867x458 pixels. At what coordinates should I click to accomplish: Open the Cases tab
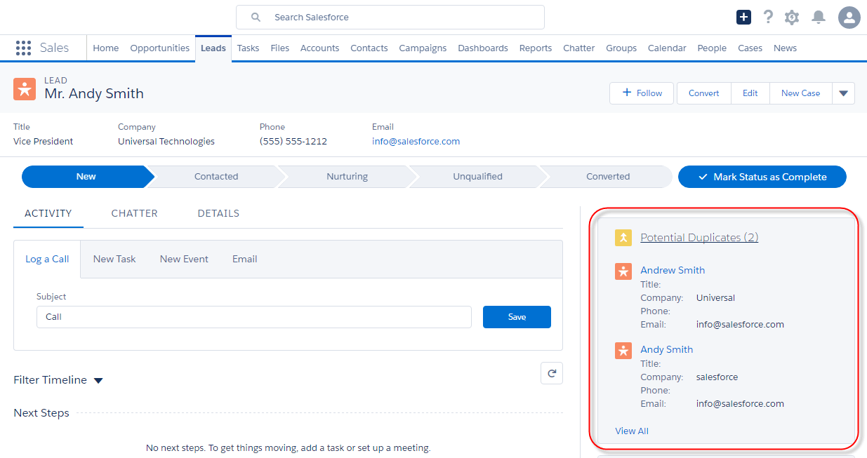click(x=750, y=48)
